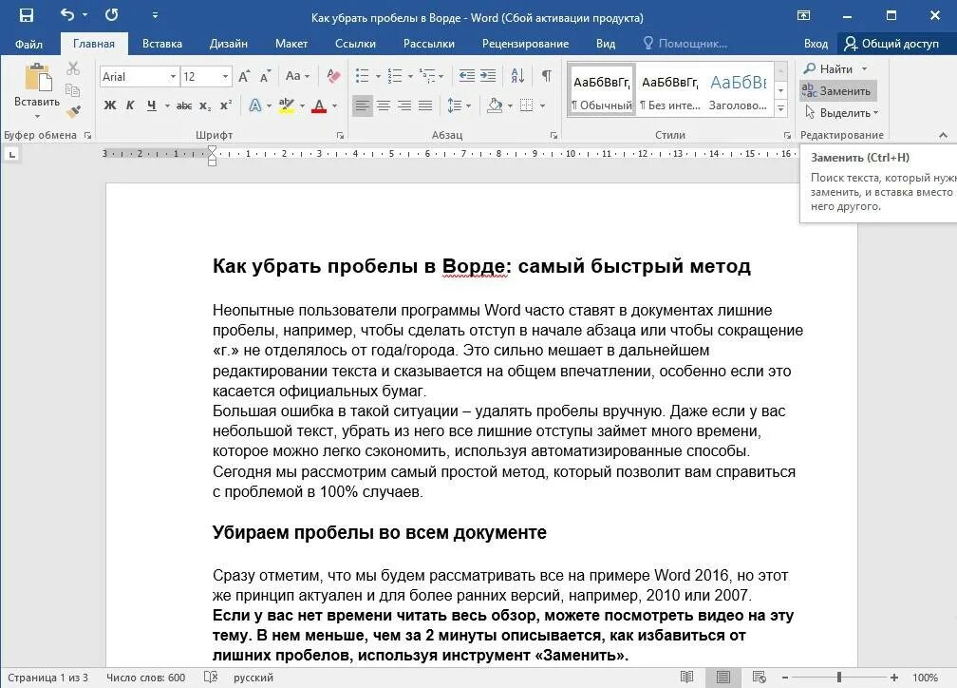Toggle italic К formatting

click(130, 105)
